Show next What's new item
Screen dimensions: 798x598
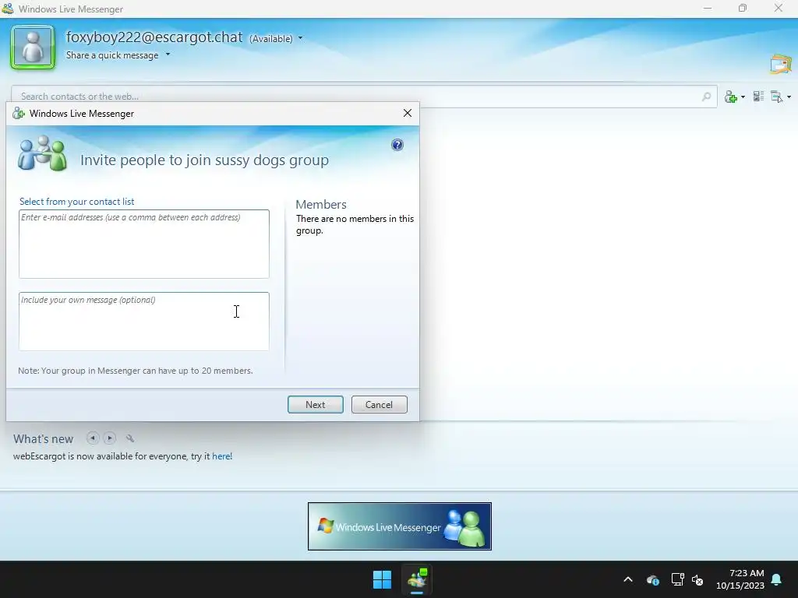109,438
